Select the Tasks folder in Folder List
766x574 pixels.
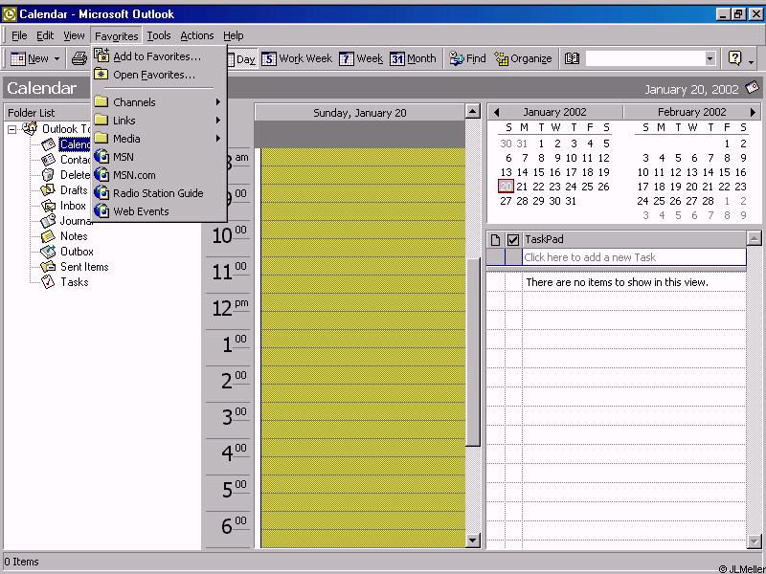pos(74,282)
